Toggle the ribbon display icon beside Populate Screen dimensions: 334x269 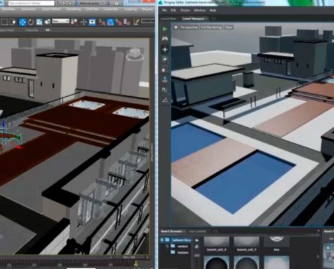(x=48, y=30)
